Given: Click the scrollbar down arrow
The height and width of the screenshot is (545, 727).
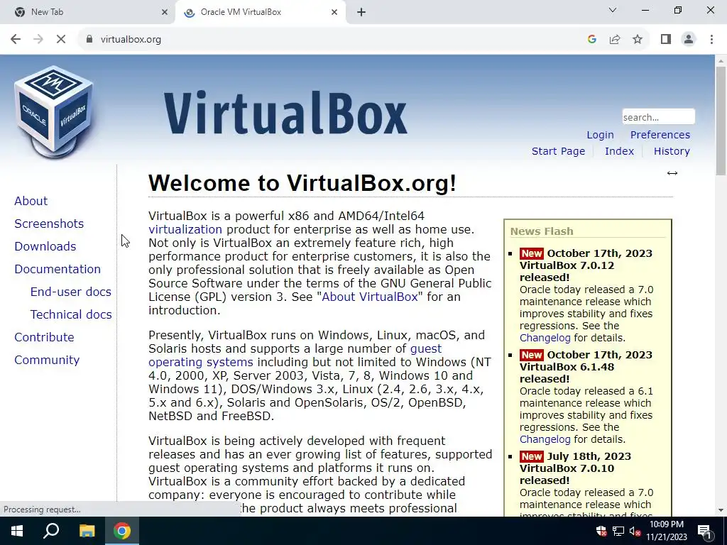Looking at the screenshot, I should [721, 510].
